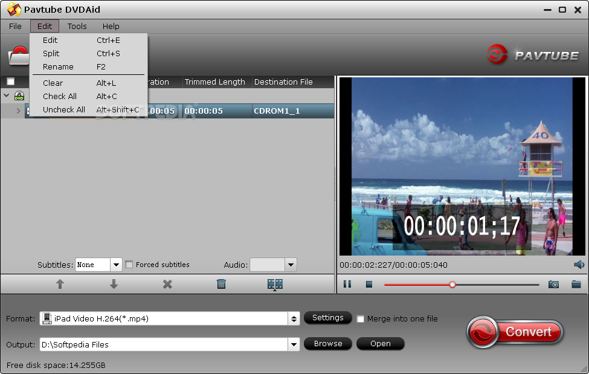Image resolution: width=589 pixels, height=374 pixels.
Task: Choose Rename from Edit menu
Action: tap(88, 67)
